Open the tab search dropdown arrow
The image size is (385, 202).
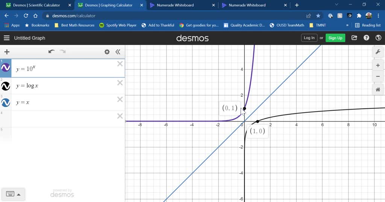pyautogui.click(x=336, y=5)
